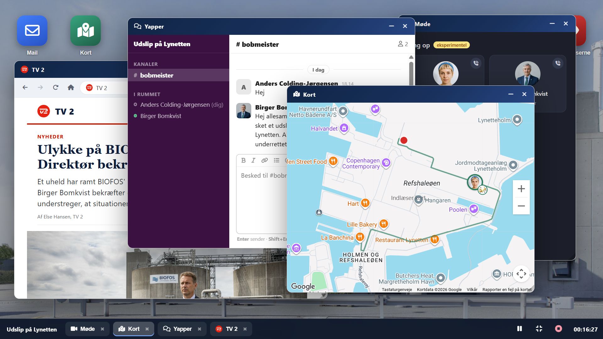
Task: Click the back arrow in TV 2 browser
Action: click(25, 88)
